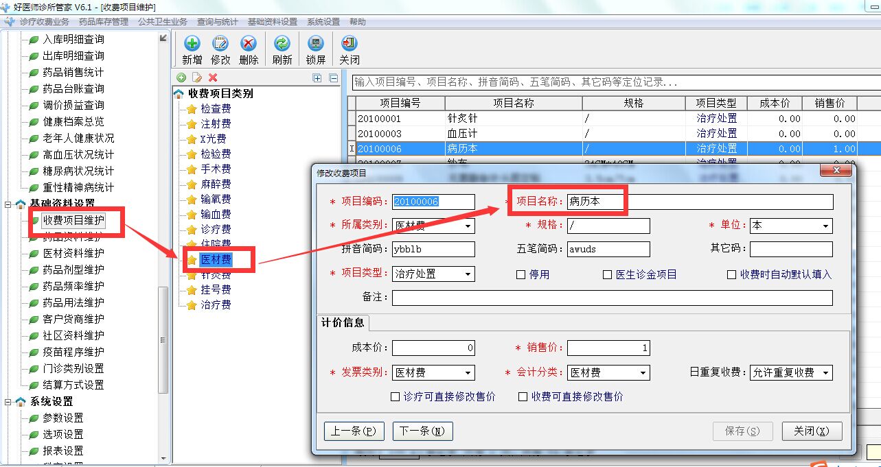This screenshot has width=881, height=467.
Task: Select the 治疗费 category
Action: (x=216, y=304)
